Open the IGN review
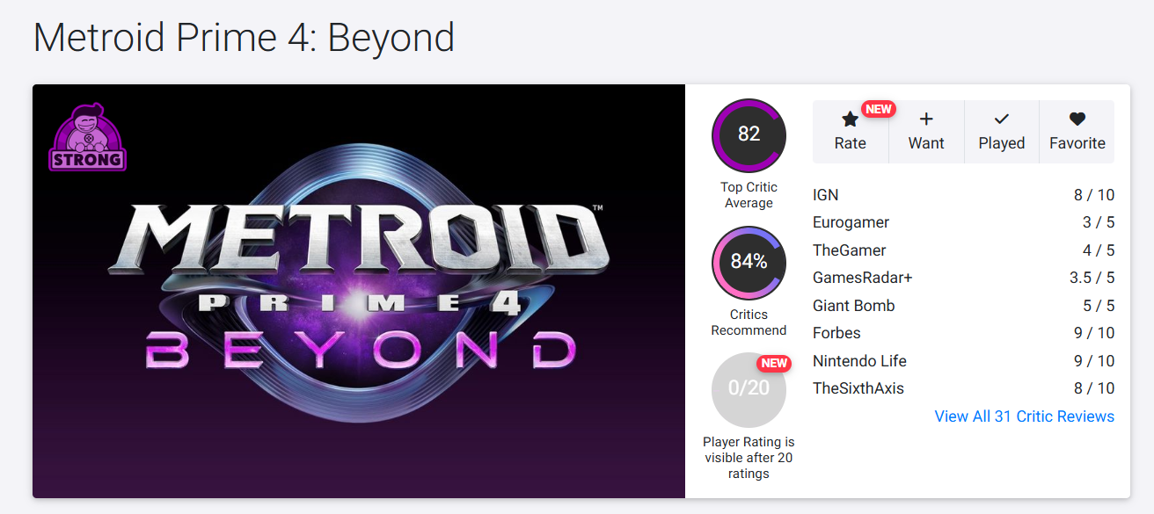 point(826,195)
